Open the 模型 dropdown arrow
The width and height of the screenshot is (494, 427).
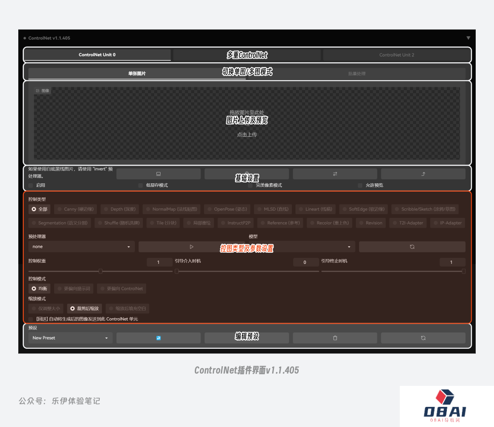click(x=349, y=247)
